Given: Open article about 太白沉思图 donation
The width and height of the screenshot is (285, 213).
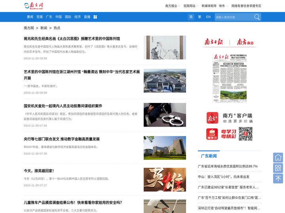Looking at the screenshot, I should (x=72, y=39).
